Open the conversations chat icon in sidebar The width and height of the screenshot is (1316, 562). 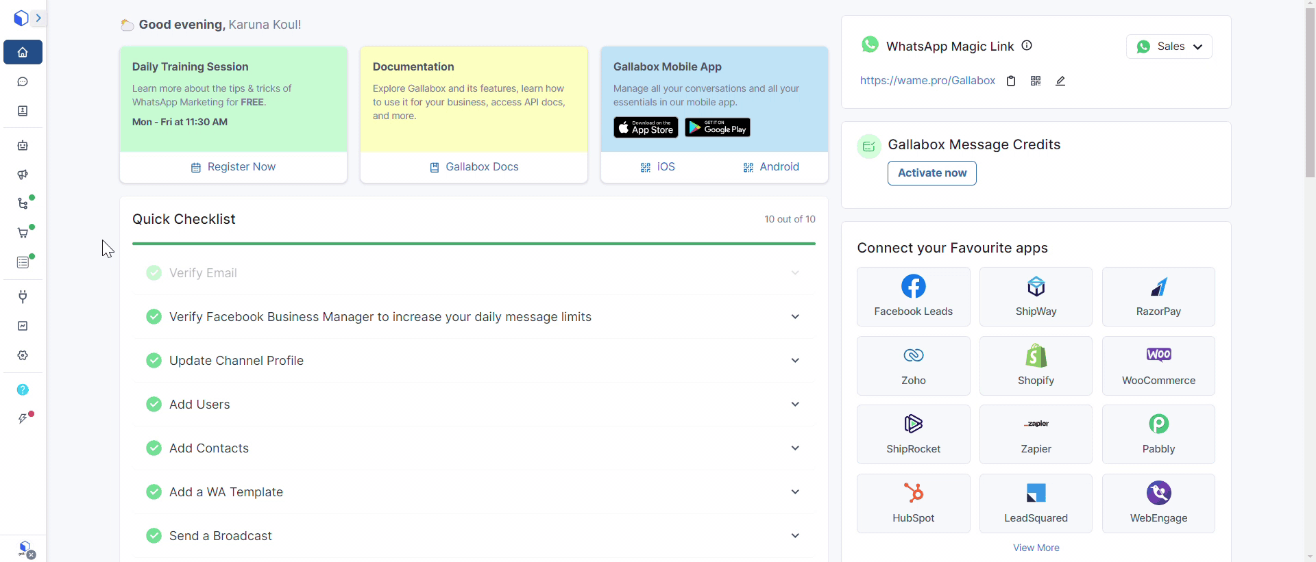23,82
